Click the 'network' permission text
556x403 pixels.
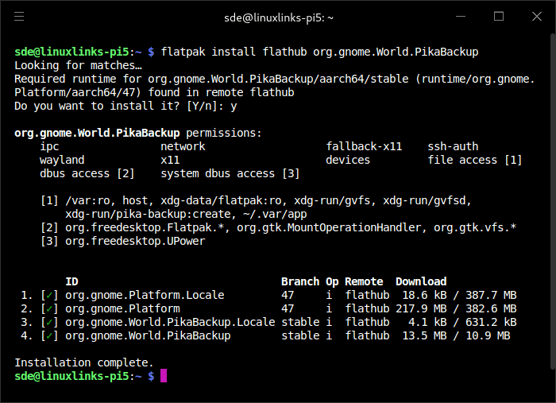pyautogui.click(x=183, y=146)
